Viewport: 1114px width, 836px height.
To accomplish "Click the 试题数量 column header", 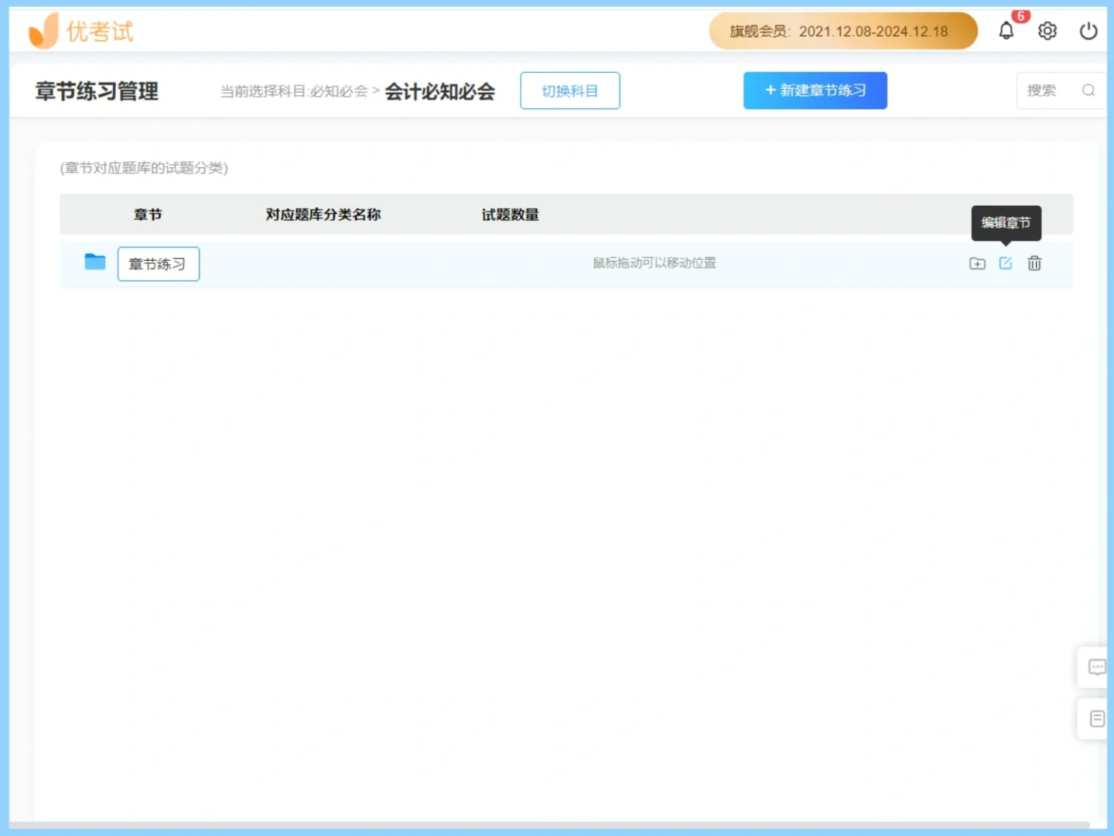I will pyautogui.click(x=510, y=214).
